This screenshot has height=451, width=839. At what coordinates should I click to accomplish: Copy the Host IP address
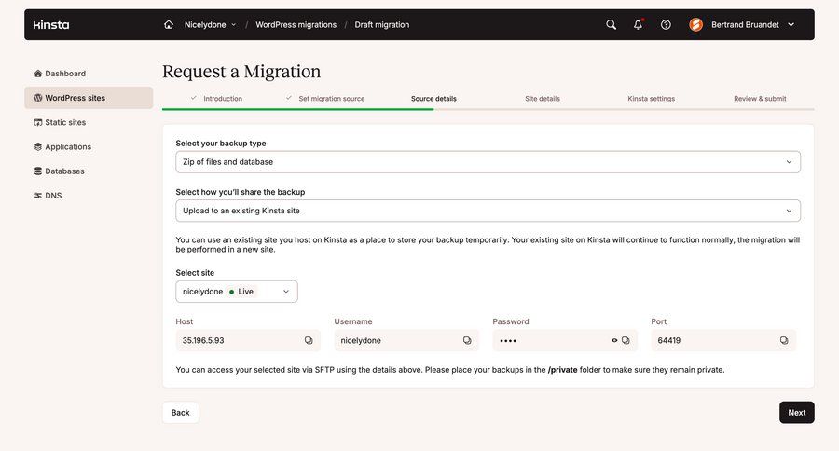coord(309,341)
